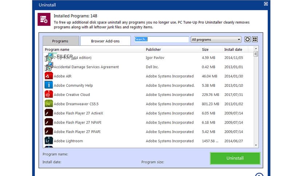Viewport: 304px width, 176px height.
Task: Click the Dell Inc. publisher cell
Action: 152,67
